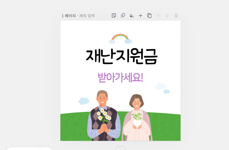Screen dimensions: 229x150
Task: Move page up with up arrow
Action: pyautogui.click(x=158, y=16)
